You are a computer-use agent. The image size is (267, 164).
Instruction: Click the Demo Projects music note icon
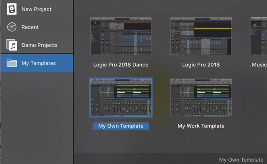[12, 45]
